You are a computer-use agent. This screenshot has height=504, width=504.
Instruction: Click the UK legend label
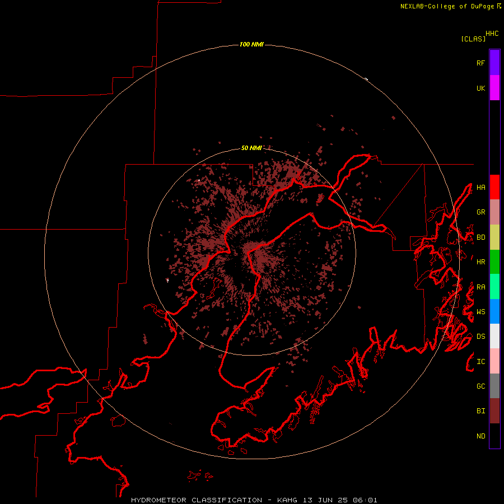click(480, 88)
